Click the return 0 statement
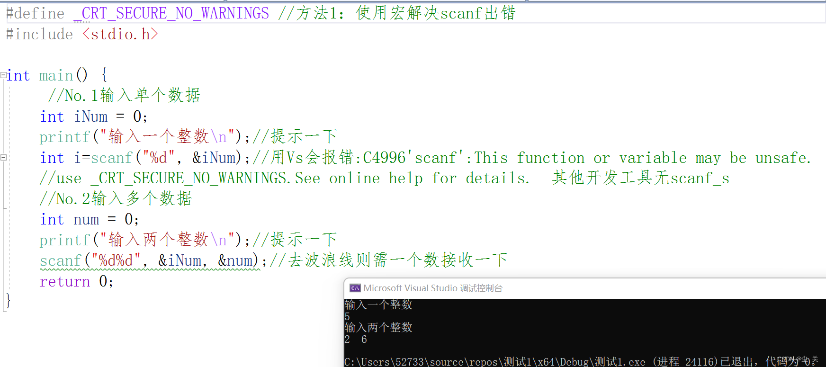 point(76,281)
